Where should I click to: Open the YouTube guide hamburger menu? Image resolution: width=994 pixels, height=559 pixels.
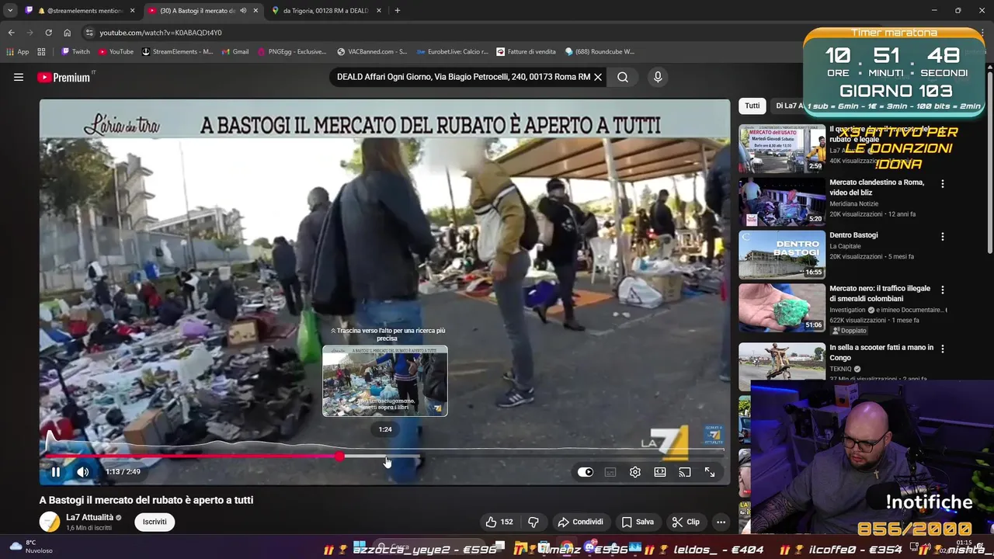tap(19, 77)
